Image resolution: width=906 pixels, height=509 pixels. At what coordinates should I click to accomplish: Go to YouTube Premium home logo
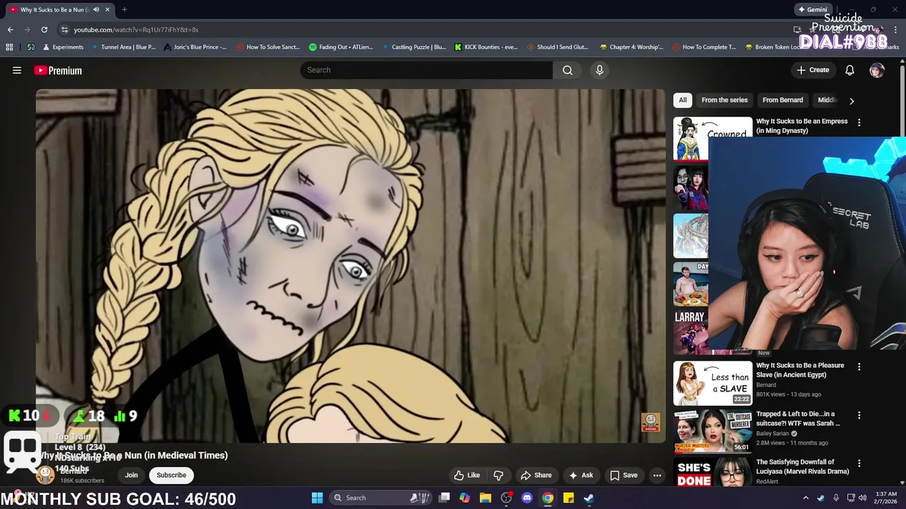pos(58,70)
